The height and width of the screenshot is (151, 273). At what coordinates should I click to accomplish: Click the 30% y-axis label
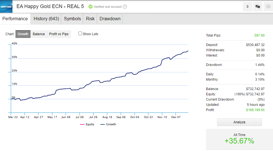(x=14, y=57)
